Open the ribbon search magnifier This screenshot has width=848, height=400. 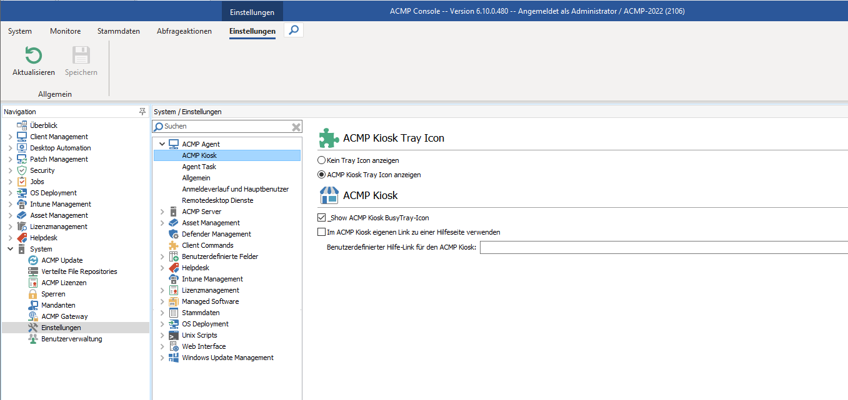click(294, 29)
